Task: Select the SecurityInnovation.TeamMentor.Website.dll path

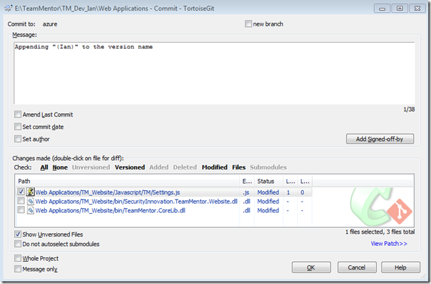Action: tap(137, 202)
